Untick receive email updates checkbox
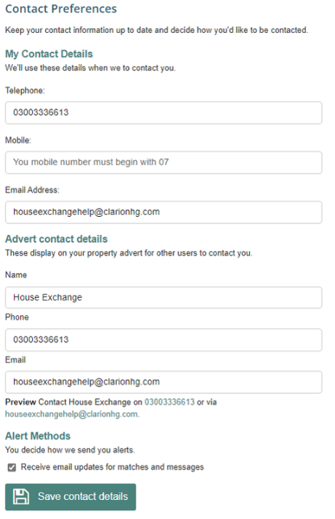335x519 pixels. [12, 467]
